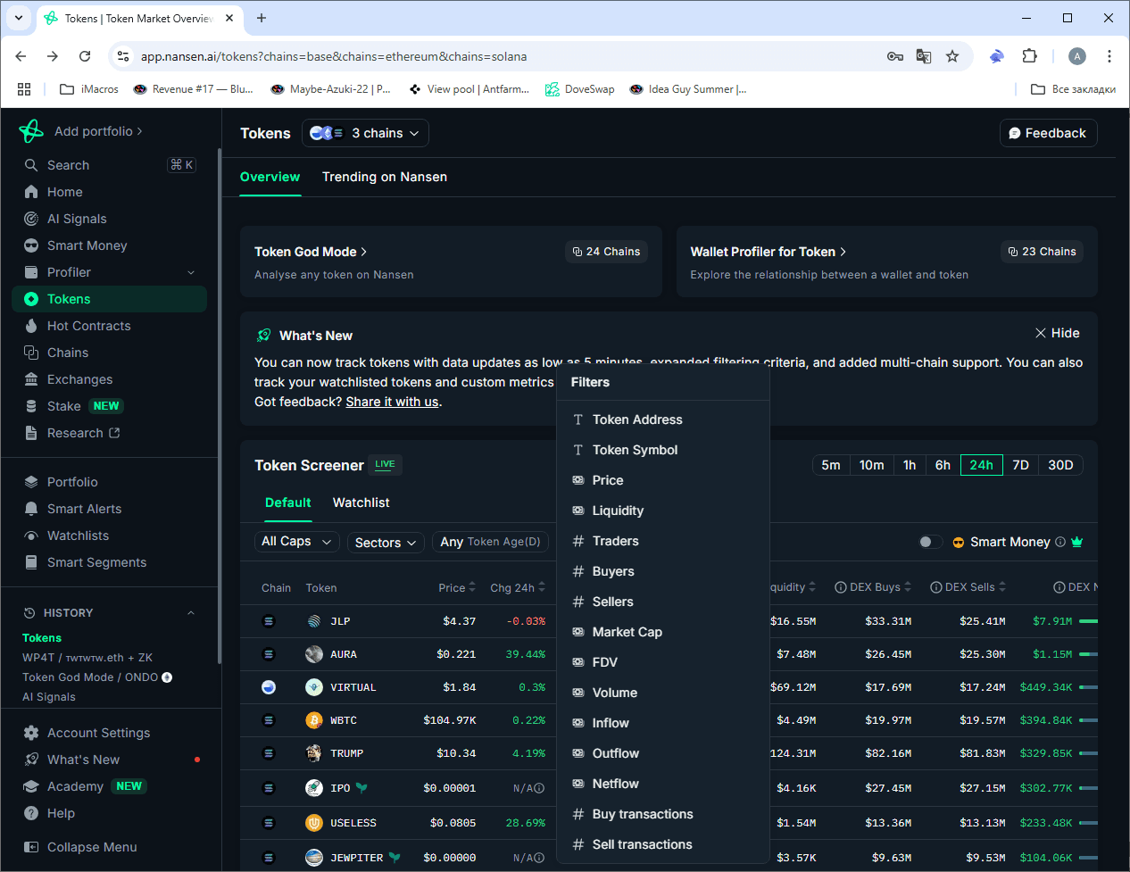This screenshot has width=1130, height=872.
Task: Click WBTC bitcoin token icon
Action: 314,720
